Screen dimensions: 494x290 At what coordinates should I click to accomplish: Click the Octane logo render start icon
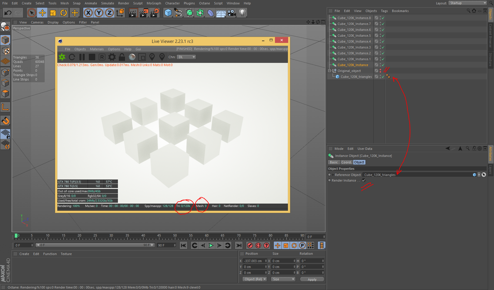point(62,57)
